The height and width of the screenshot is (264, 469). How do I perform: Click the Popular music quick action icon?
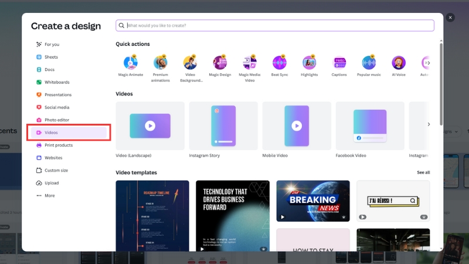[x=369, y=63]
